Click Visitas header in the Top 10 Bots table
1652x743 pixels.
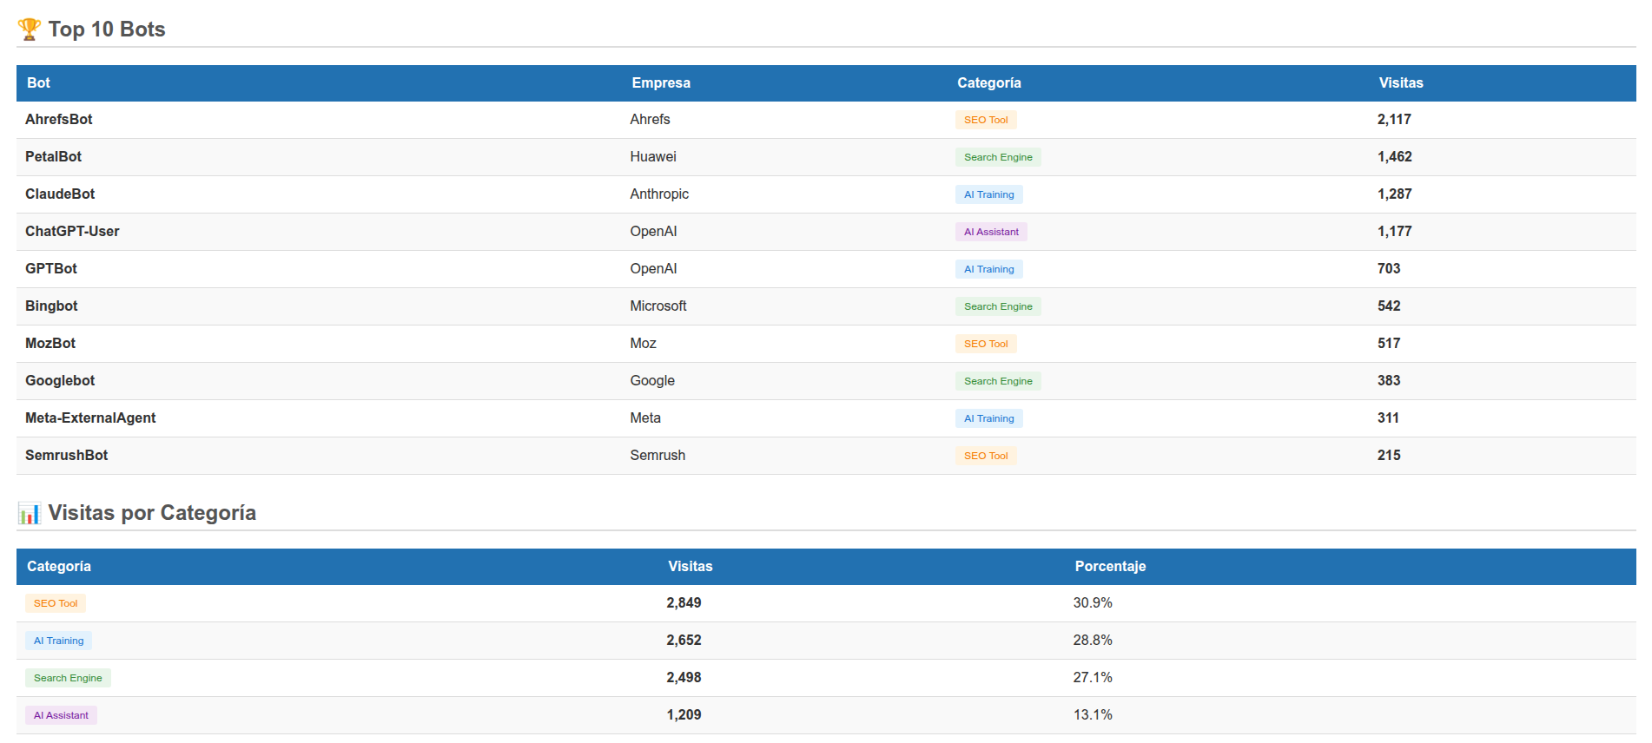1400,83
